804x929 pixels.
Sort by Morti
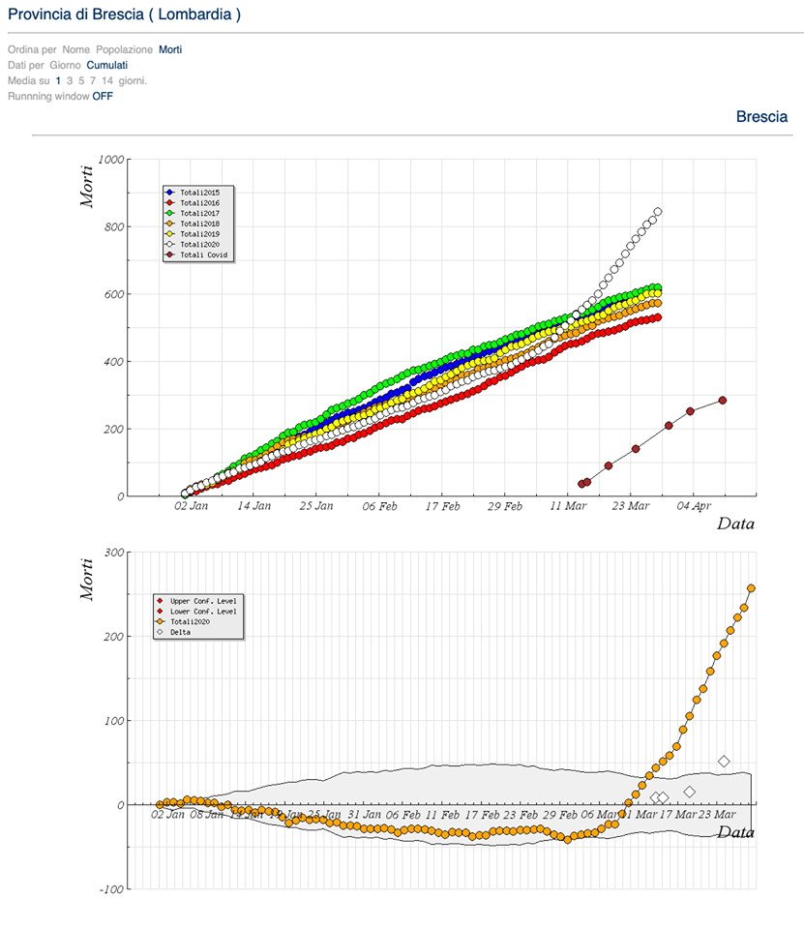coord(170,49)
